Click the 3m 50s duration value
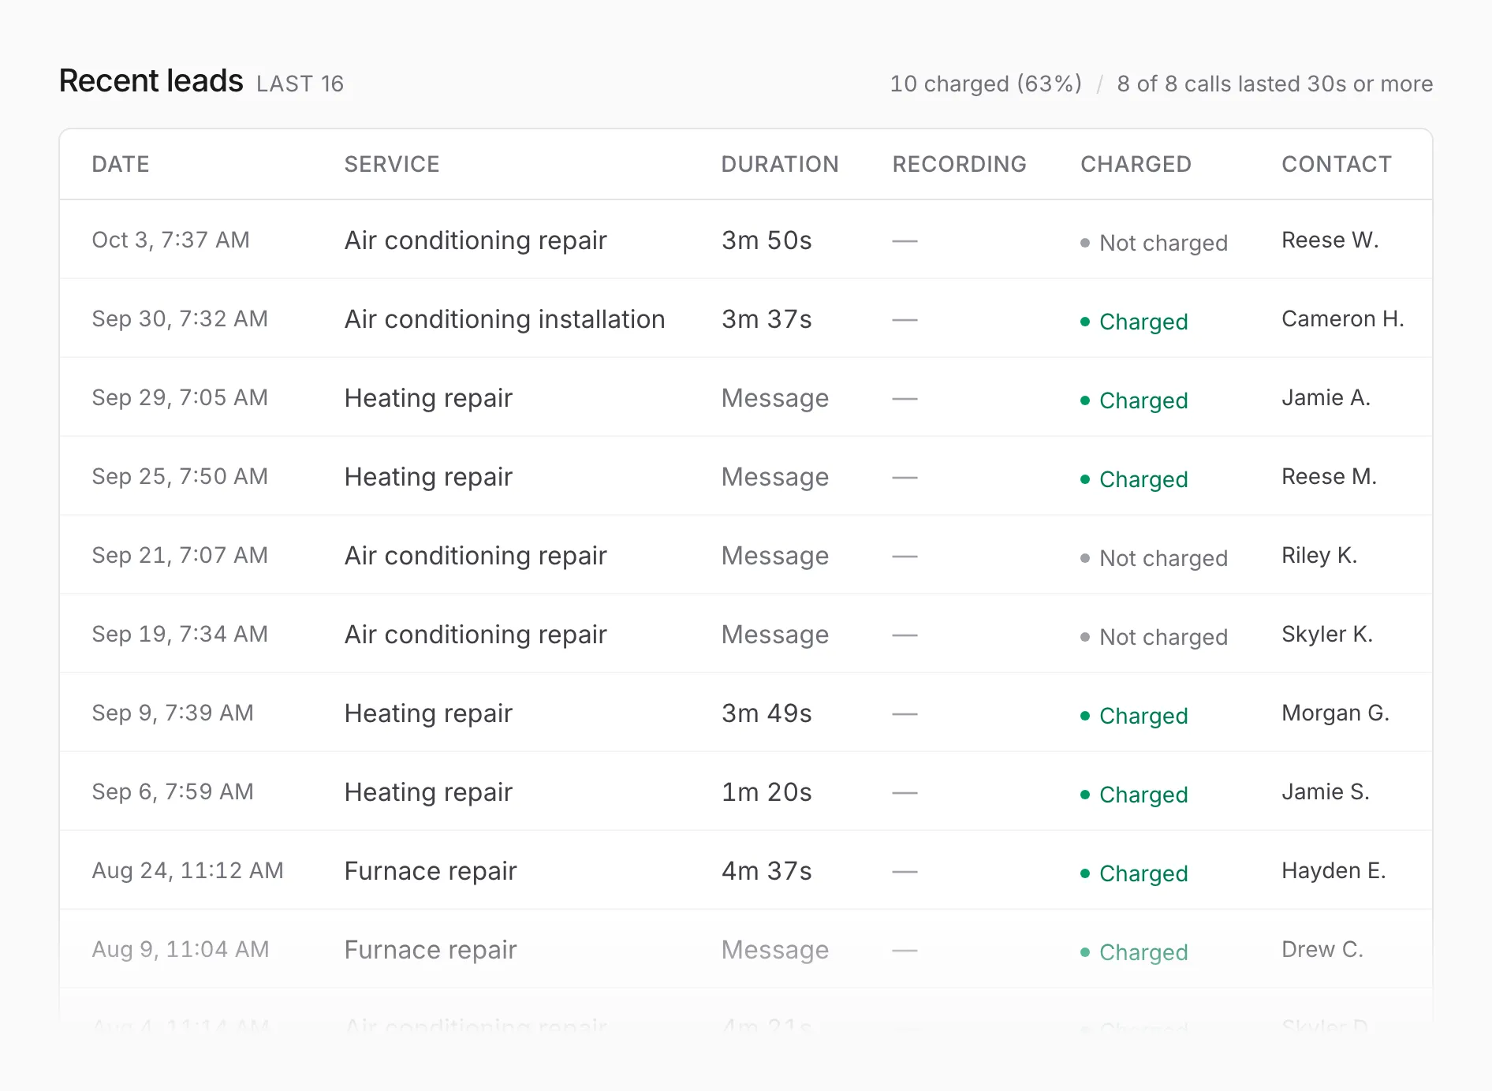Image resolution: width=1492 pixels, height=1091 pixels. coord(767,240)
